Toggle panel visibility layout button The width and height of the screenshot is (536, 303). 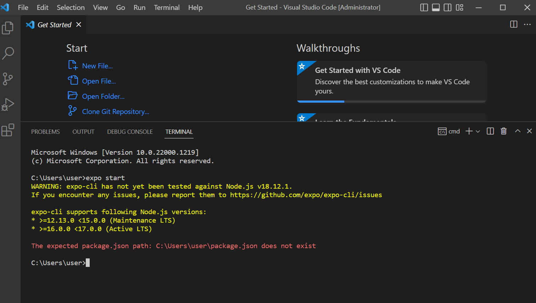pos(436,7)
